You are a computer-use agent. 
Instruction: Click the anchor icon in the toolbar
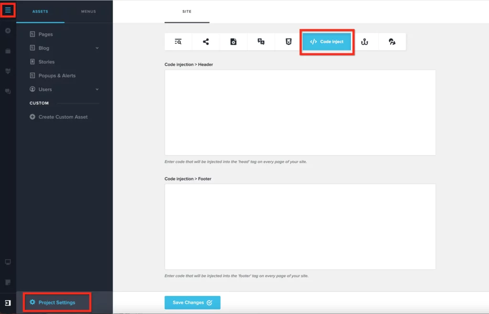(x=364, y=42)
